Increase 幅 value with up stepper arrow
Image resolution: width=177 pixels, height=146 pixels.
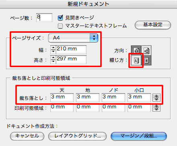tap(53, 48)
